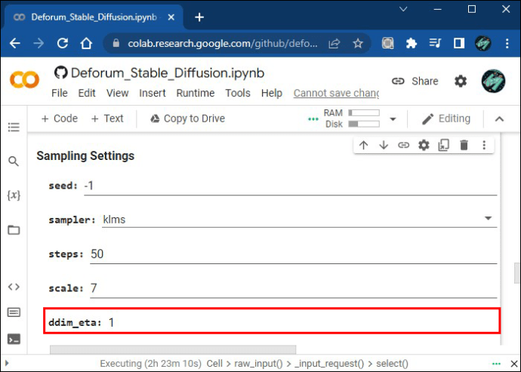Viewport: 521px width, 372px height.
Task: View site information lock icon
Action: click(116, 43)
